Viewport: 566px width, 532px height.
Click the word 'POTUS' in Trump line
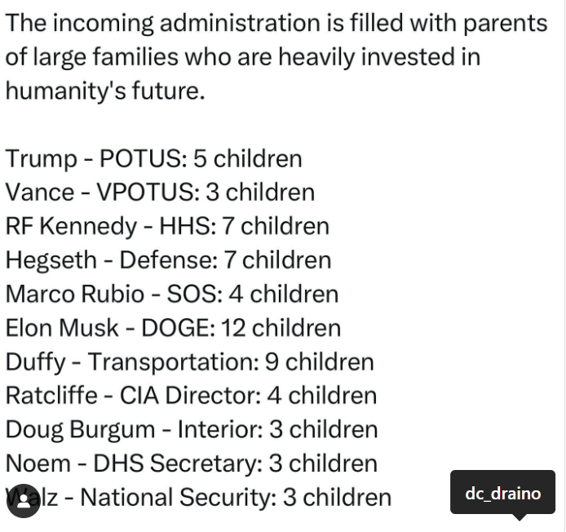pos(144,158)
